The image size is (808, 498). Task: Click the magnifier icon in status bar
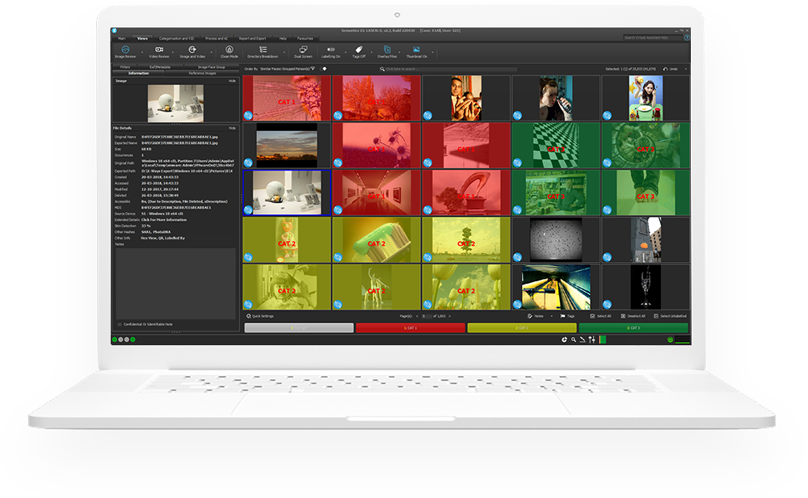click(573, 340)
